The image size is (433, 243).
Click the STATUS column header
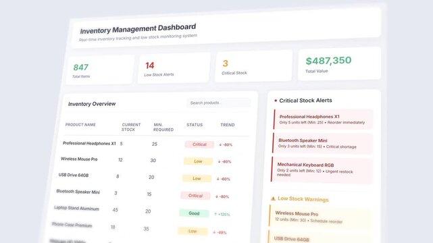[x=195, y=125]
